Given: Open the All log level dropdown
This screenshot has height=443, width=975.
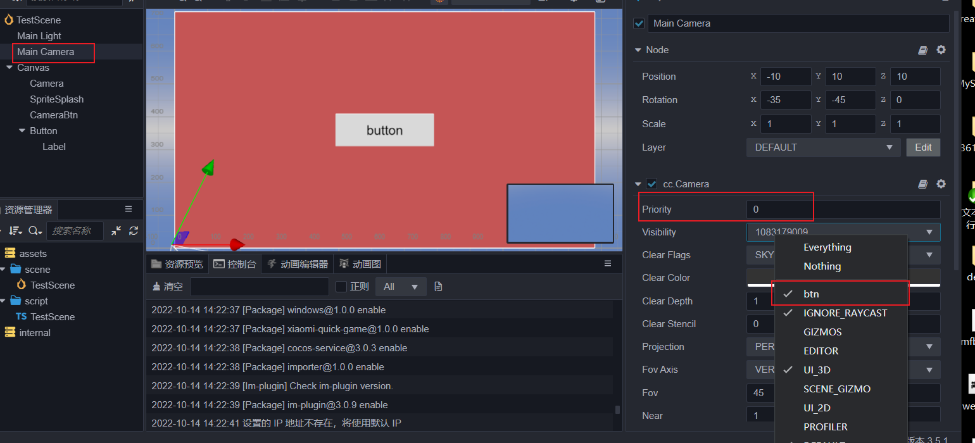Looking at the screenshot, I should 401,287.
